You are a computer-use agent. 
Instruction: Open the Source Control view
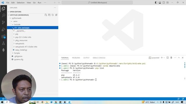[x=3, y=23]
